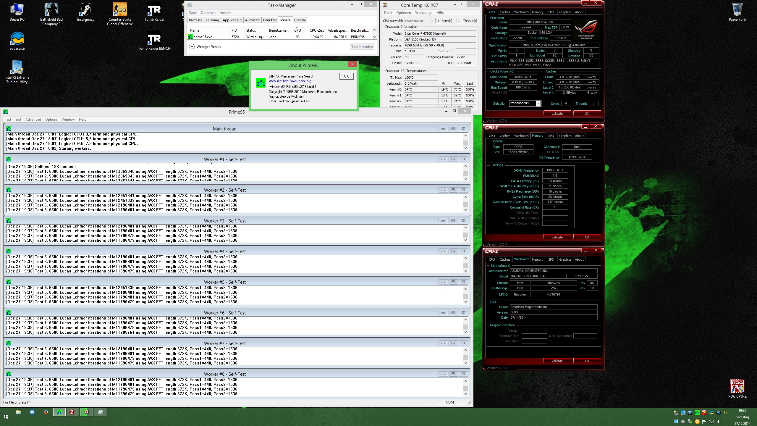Minimize Worker #3 Self-Test sub-window
Screen dimensions: 757x426
pyautogui.click(x=443, y=221)
